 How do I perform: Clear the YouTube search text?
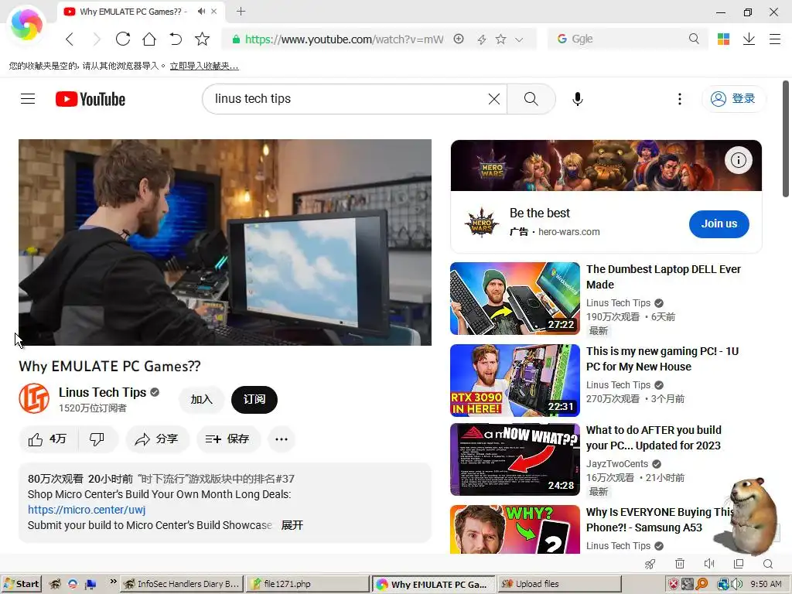[x=494, y=99]
